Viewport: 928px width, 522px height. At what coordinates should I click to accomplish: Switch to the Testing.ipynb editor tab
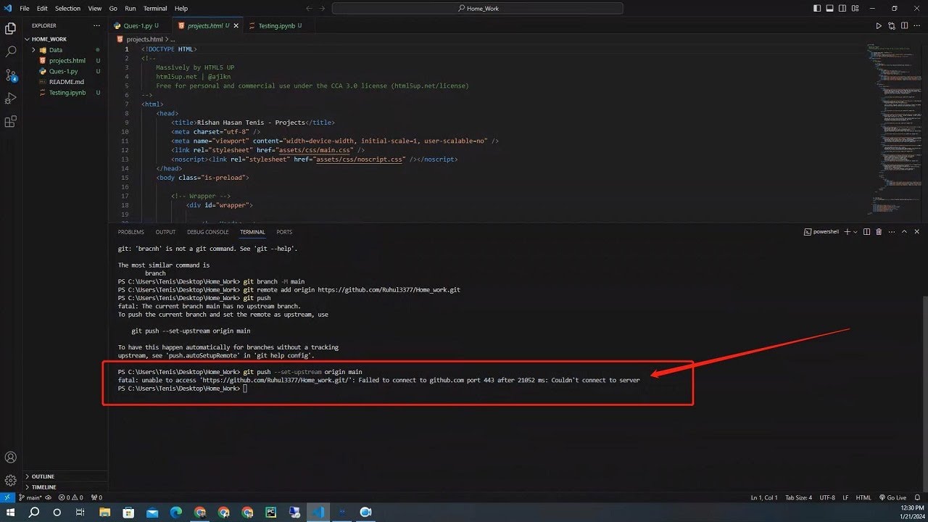coord(279,25)
